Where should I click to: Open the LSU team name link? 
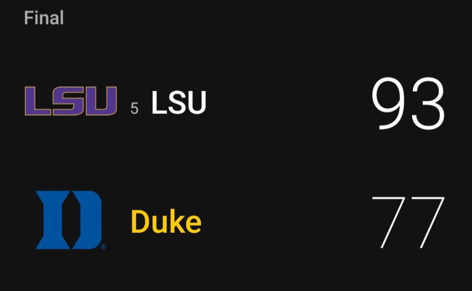point(179,103)
